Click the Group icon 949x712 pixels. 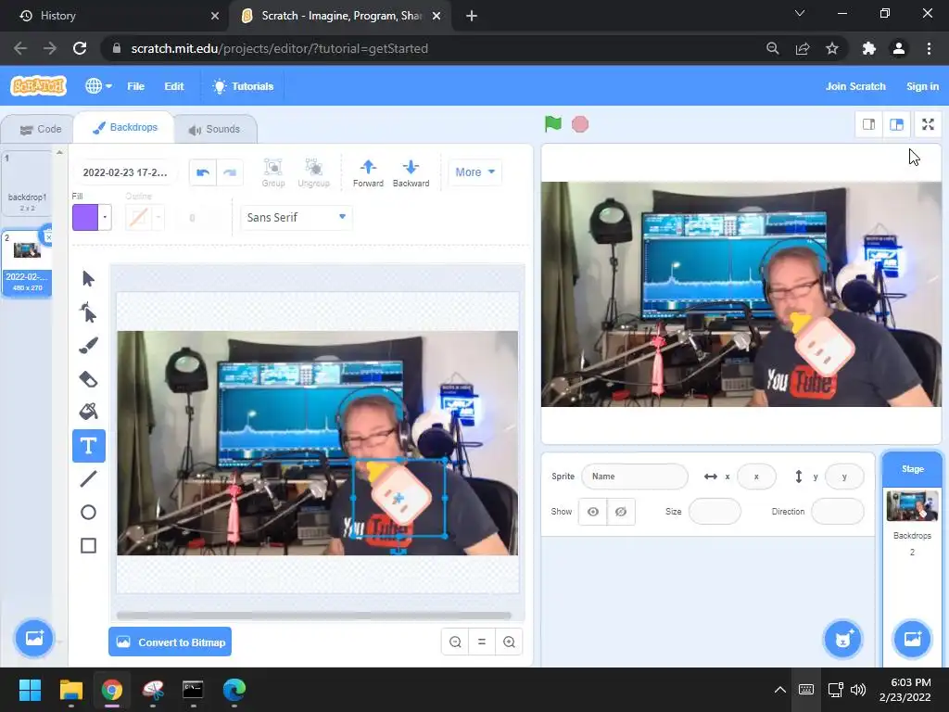point(273,172)
